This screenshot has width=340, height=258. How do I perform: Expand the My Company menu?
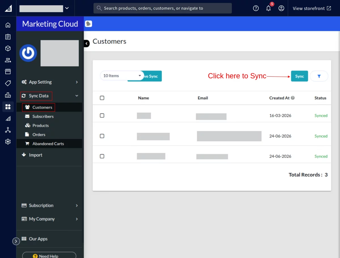coord(50,219)
